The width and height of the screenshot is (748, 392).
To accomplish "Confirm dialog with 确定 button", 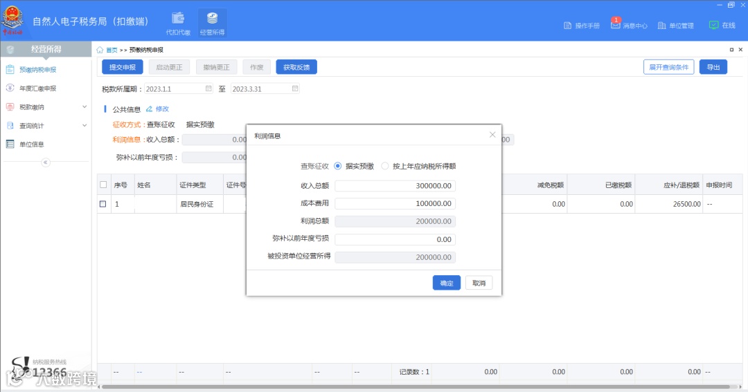I will tap(447, 283).
